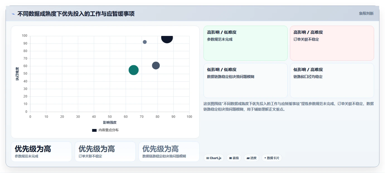Click the Chart.js chip

pos(214,158)
